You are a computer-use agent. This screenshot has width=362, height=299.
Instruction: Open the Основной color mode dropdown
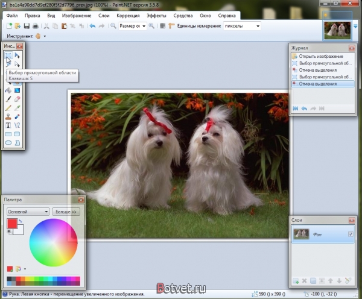pos(28,212)
